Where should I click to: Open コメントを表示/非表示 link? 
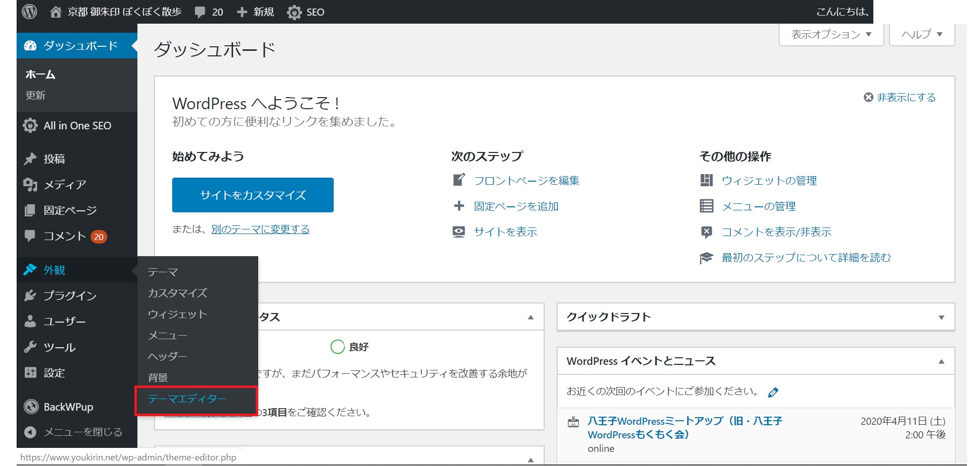[x=776, y=232]
